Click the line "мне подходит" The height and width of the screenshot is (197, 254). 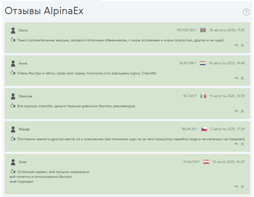[22, 182]
